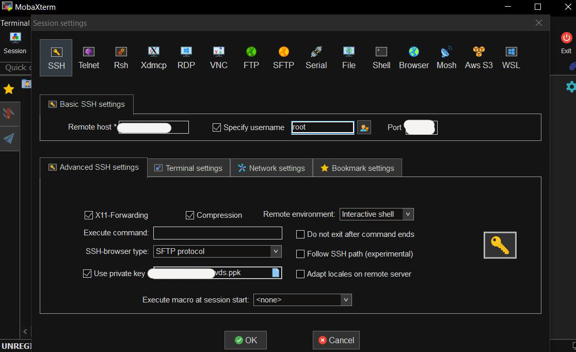The width and height of the screenshot is (576, 352).
Task: Click the private key path field
Action: [217, 273]
